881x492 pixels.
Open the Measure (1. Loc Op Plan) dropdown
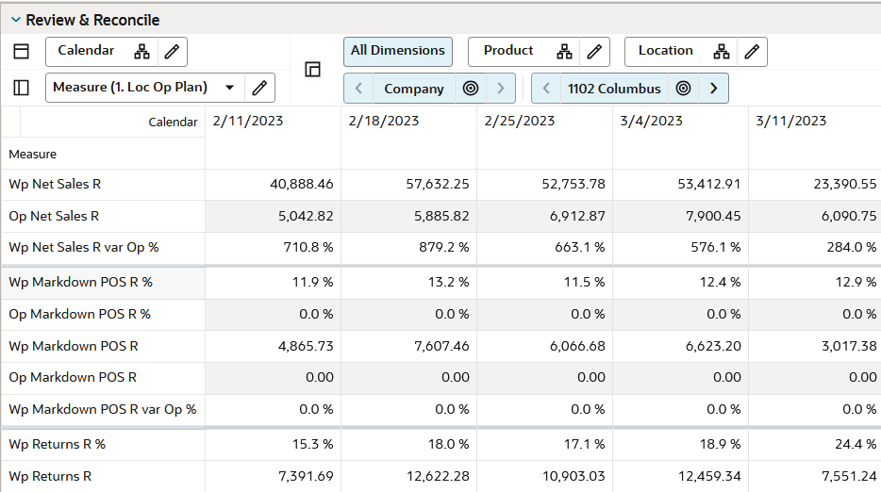tap(229, 88)
